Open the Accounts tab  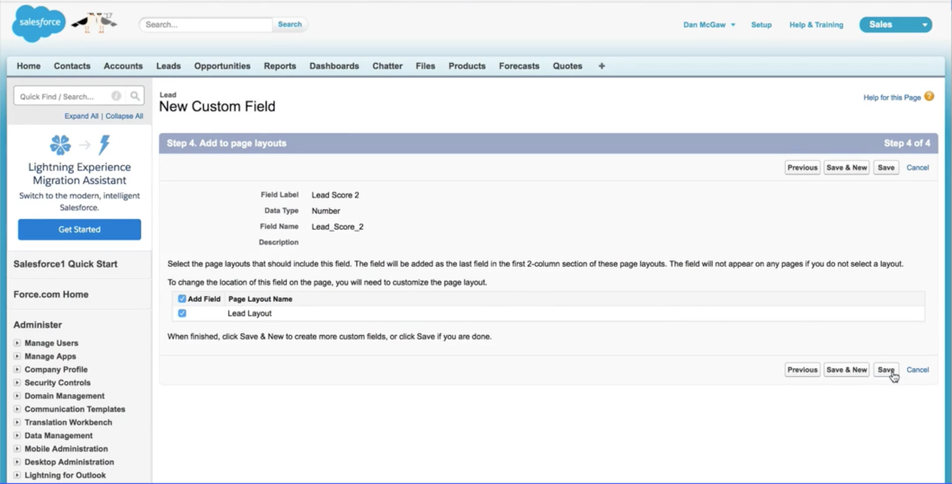tap(123, 66)
